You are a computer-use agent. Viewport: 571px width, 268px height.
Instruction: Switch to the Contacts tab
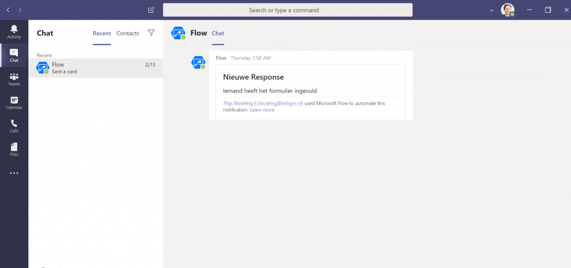point(128,33)
